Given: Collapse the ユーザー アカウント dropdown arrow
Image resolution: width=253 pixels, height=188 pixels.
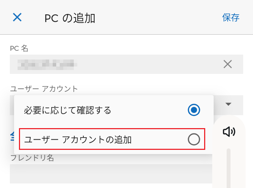Looking at the screenshot, I should [228, 104].
